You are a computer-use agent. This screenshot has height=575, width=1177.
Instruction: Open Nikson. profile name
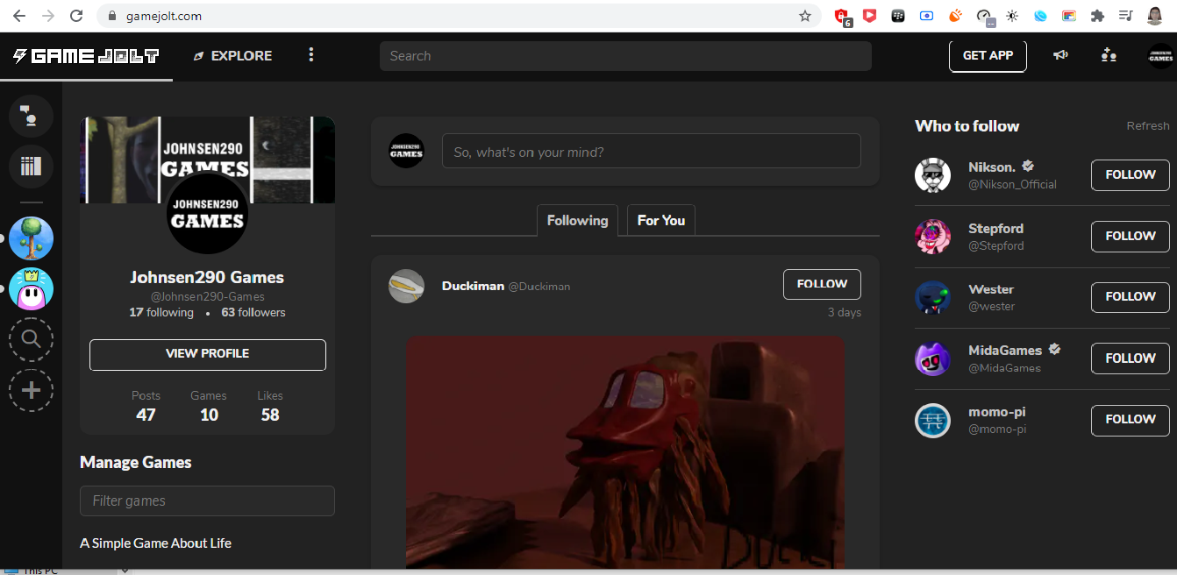tap(992, 167)
